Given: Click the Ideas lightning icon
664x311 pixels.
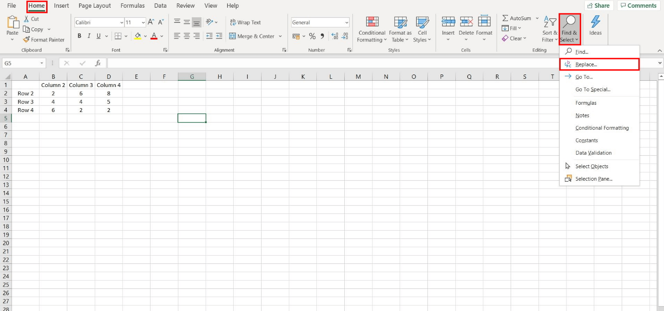Looking at the screenshot, I should (x=595, y=22).
